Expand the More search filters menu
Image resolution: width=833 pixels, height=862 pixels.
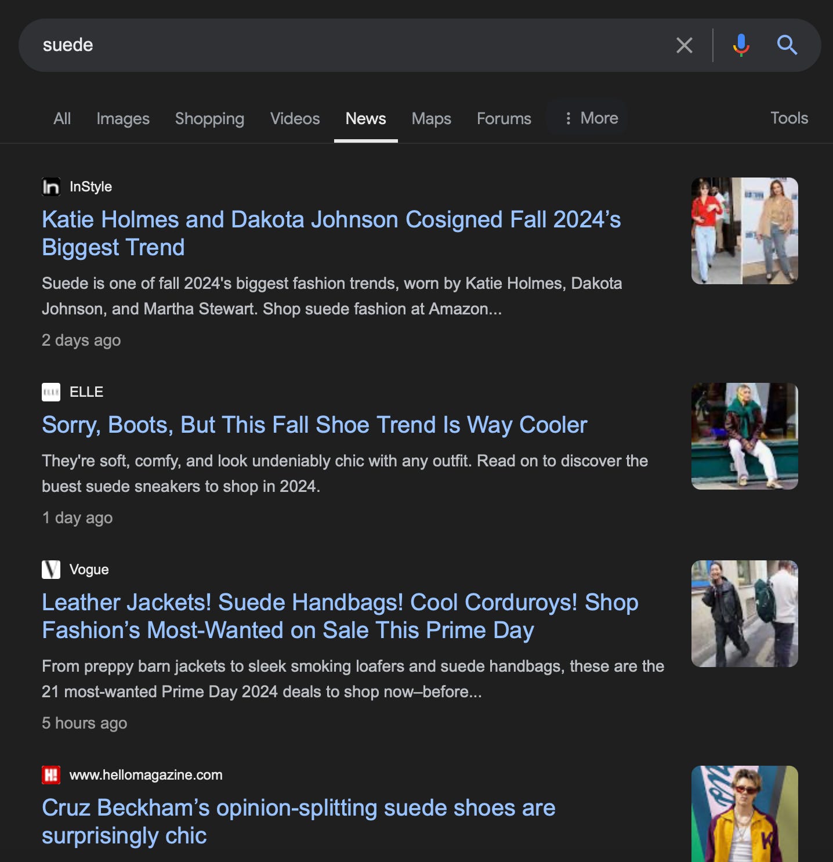click(x=591, y=118)
